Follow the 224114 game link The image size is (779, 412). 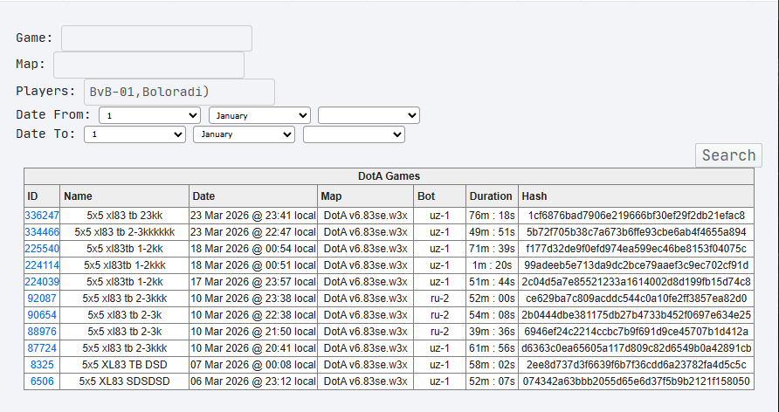click(42, 265)
